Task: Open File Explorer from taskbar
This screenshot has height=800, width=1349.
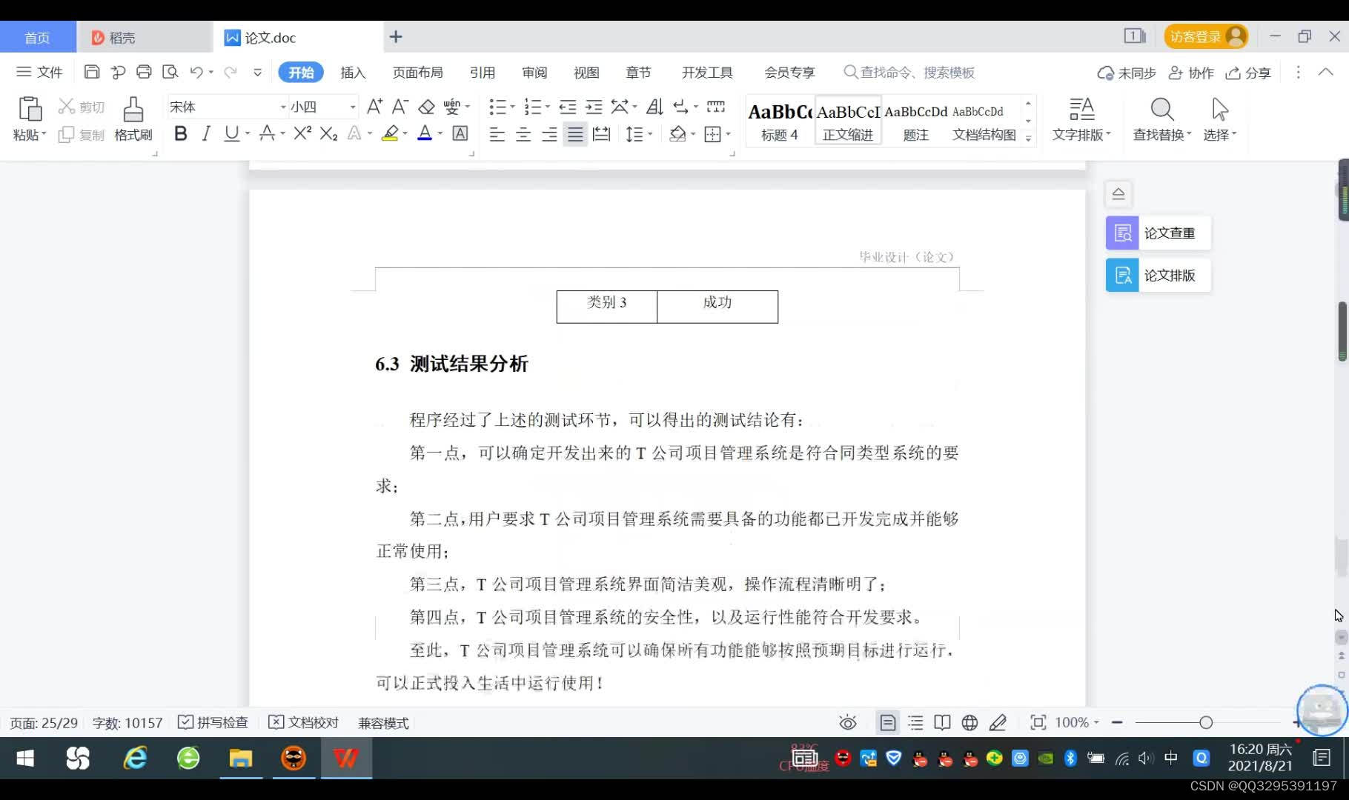Action: [240, 758]
